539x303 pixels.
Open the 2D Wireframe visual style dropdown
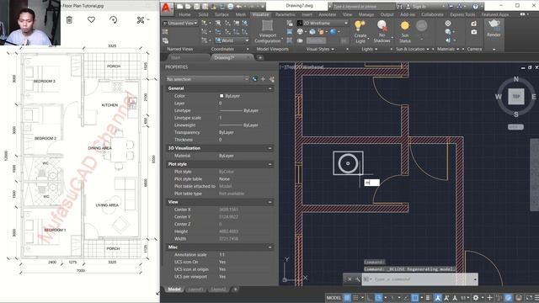pyautogui.click(x=323, y=23)
